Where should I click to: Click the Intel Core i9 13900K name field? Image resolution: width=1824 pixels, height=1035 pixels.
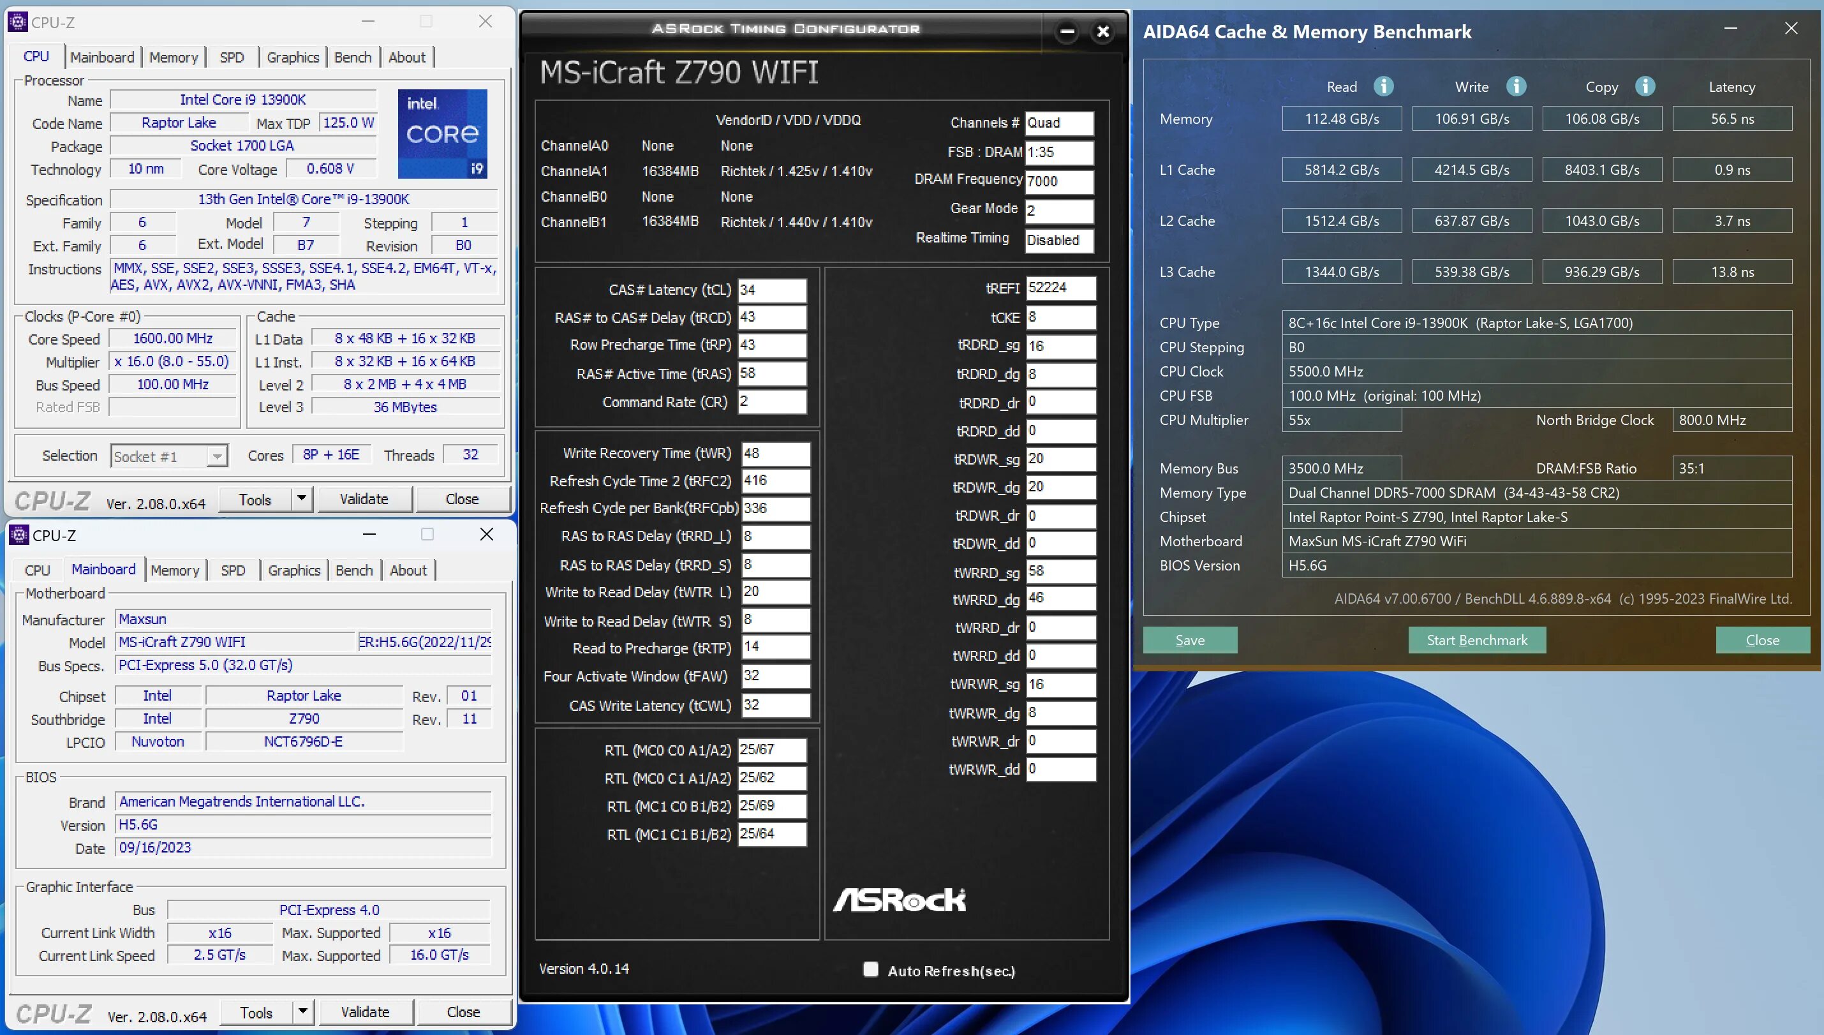[x=243, y=100]
